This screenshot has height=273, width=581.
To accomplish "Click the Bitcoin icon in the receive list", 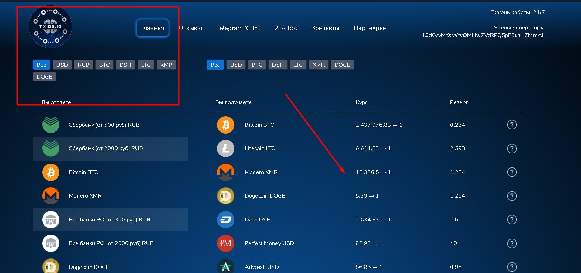I will coord(226,125).
